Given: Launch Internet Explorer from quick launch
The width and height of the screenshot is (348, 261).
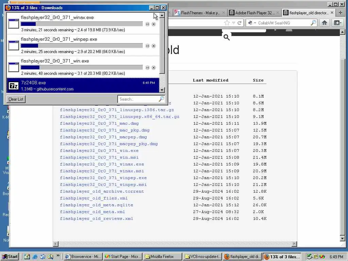Looking at the screenshot, I should (x=35, y=257).
